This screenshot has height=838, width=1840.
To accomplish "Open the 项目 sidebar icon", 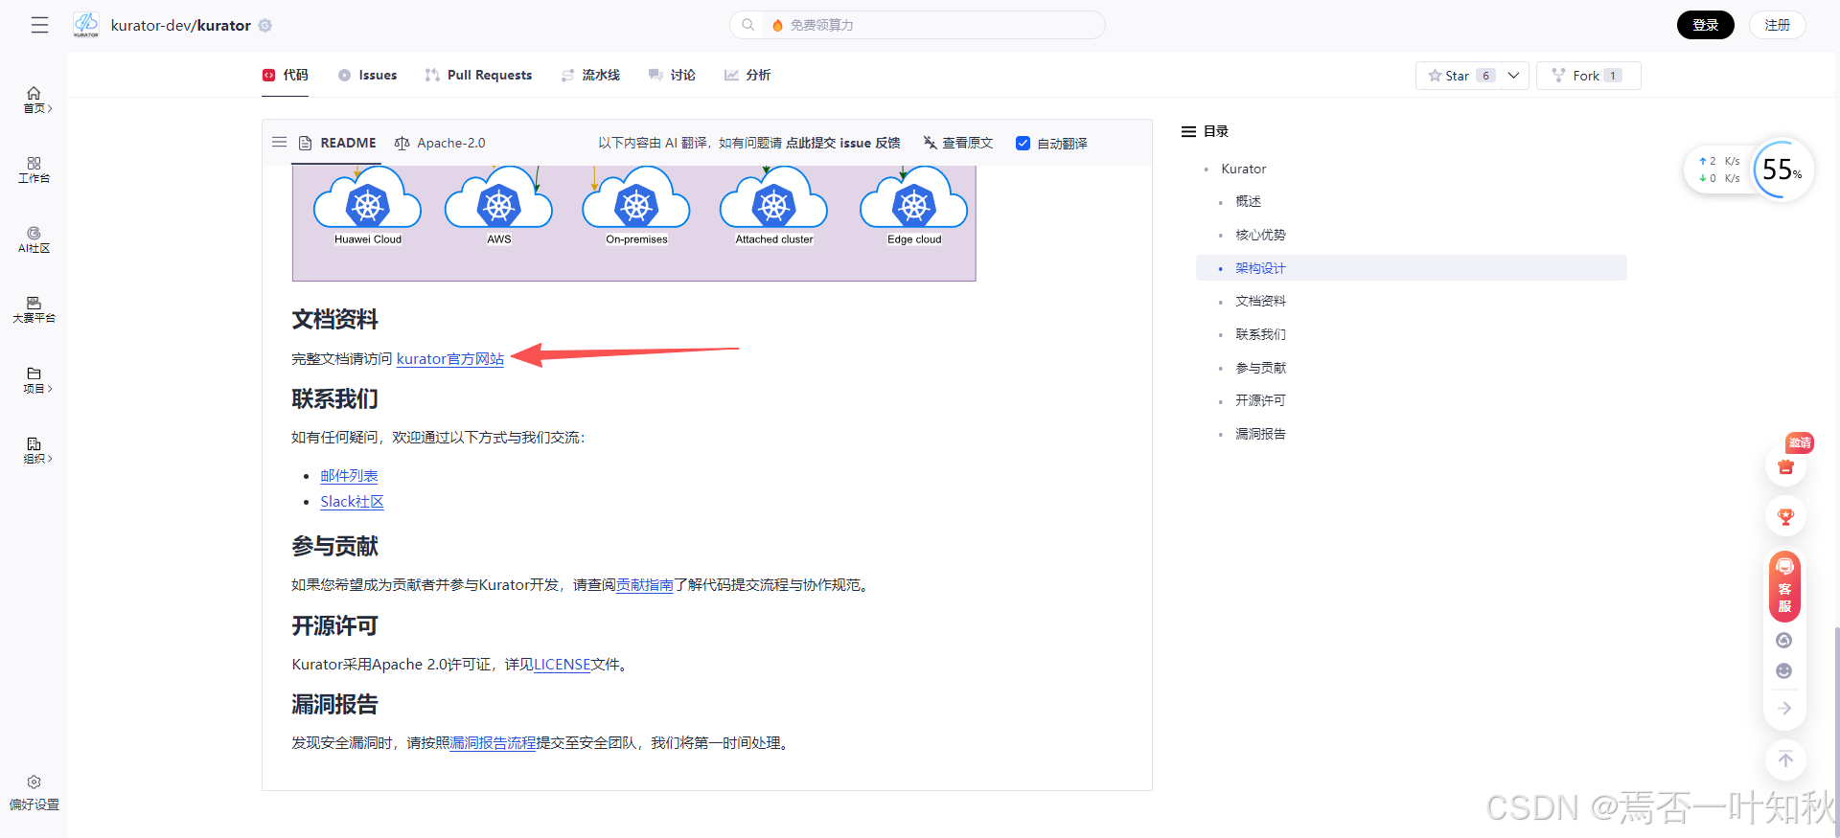I will 34,374.
